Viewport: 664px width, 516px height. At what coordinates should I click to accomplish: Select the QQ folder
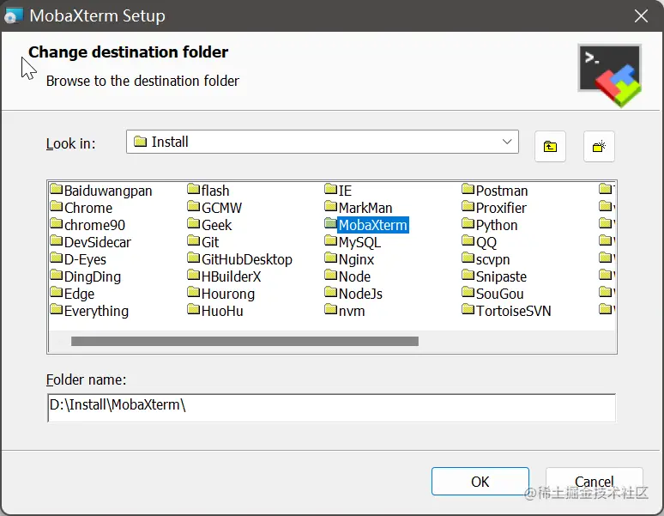(x=480, y=242)
